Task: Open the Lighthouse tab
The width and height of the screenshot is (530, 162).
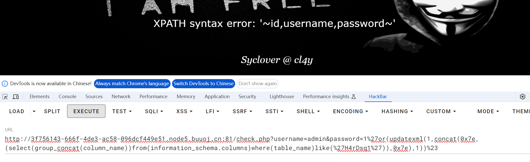Action: tap(282, 97)
